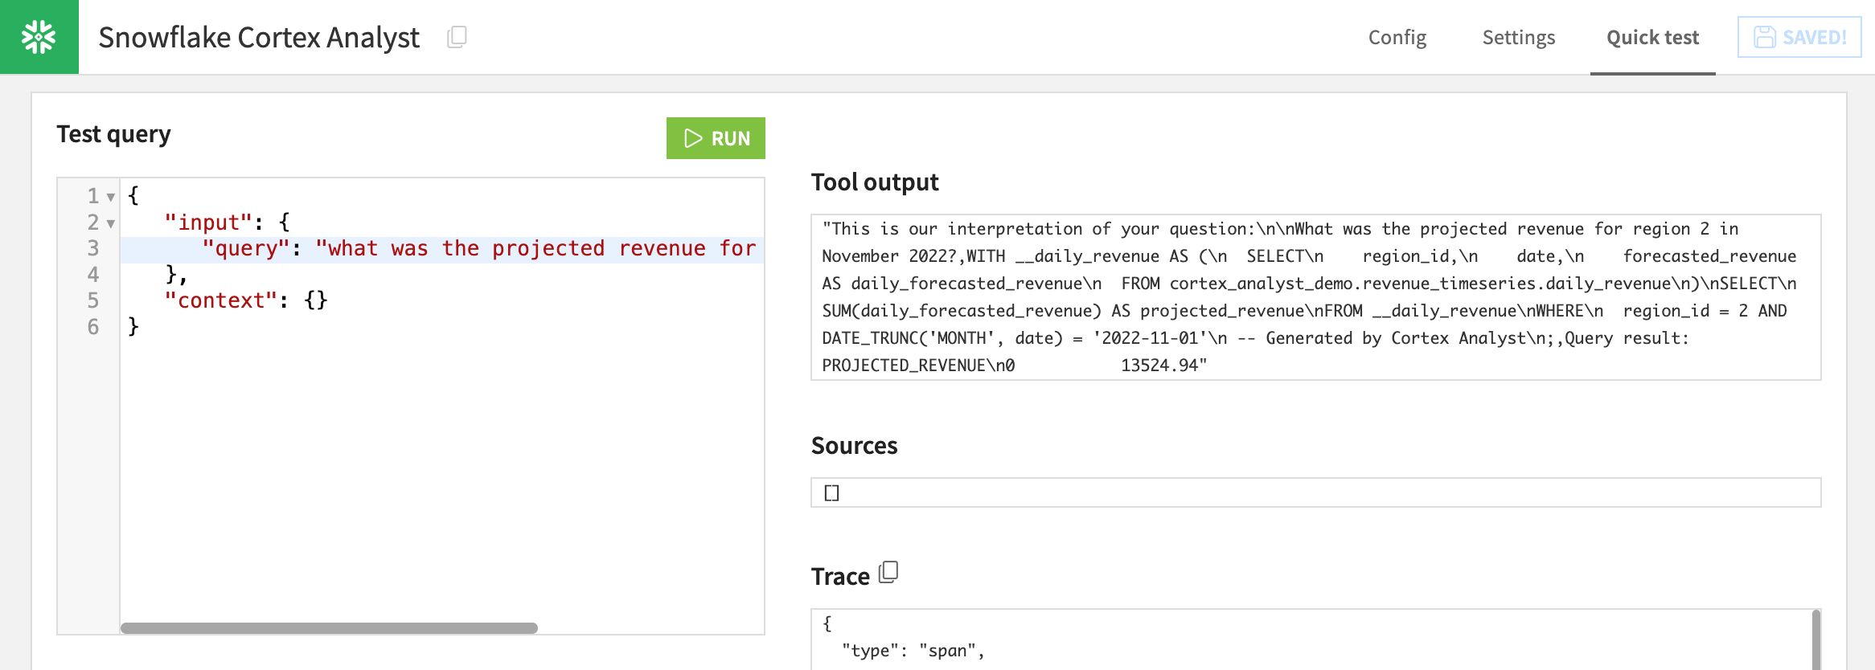Copy the Snowflake Cortex Analyst name
Screen dimensions: 1875x670
[457, 37]
